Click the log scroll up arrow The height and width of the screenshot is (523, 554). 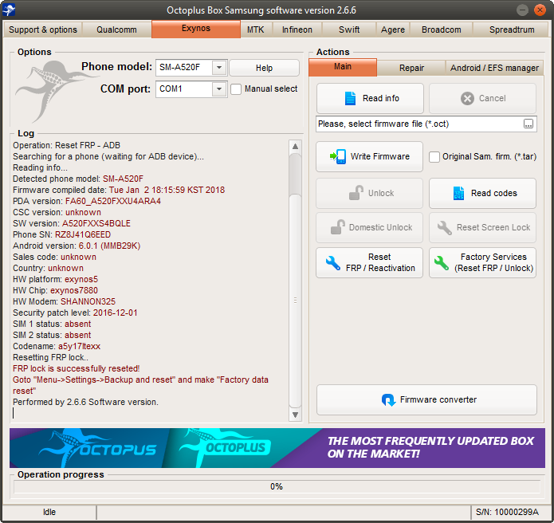pos(295,147)
